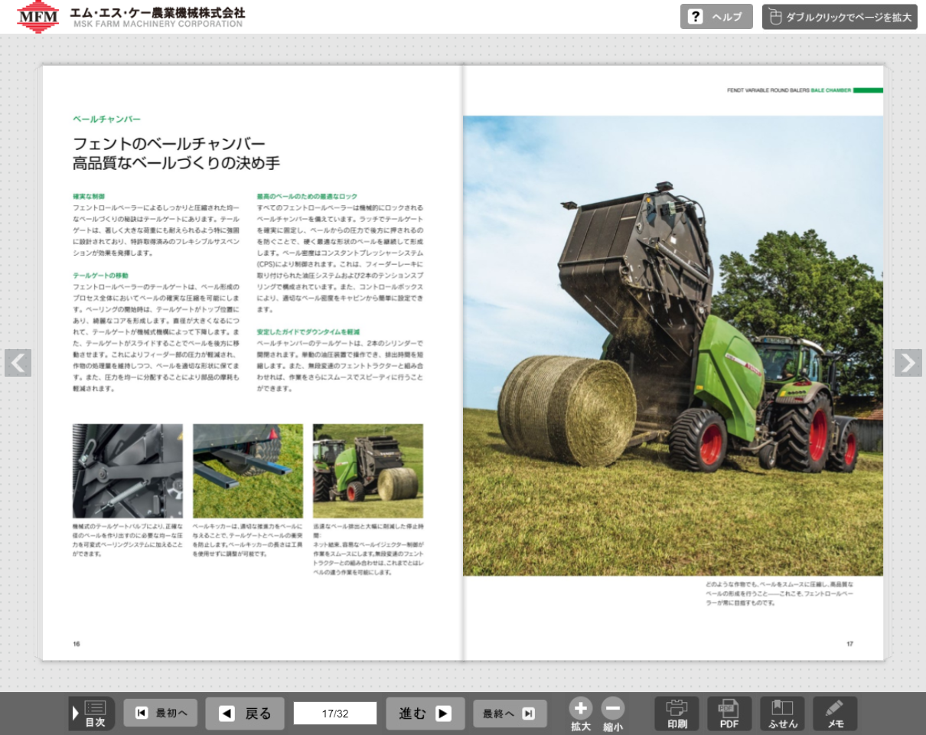Zoom in with the 拡大 plus icon

point(581,715)
